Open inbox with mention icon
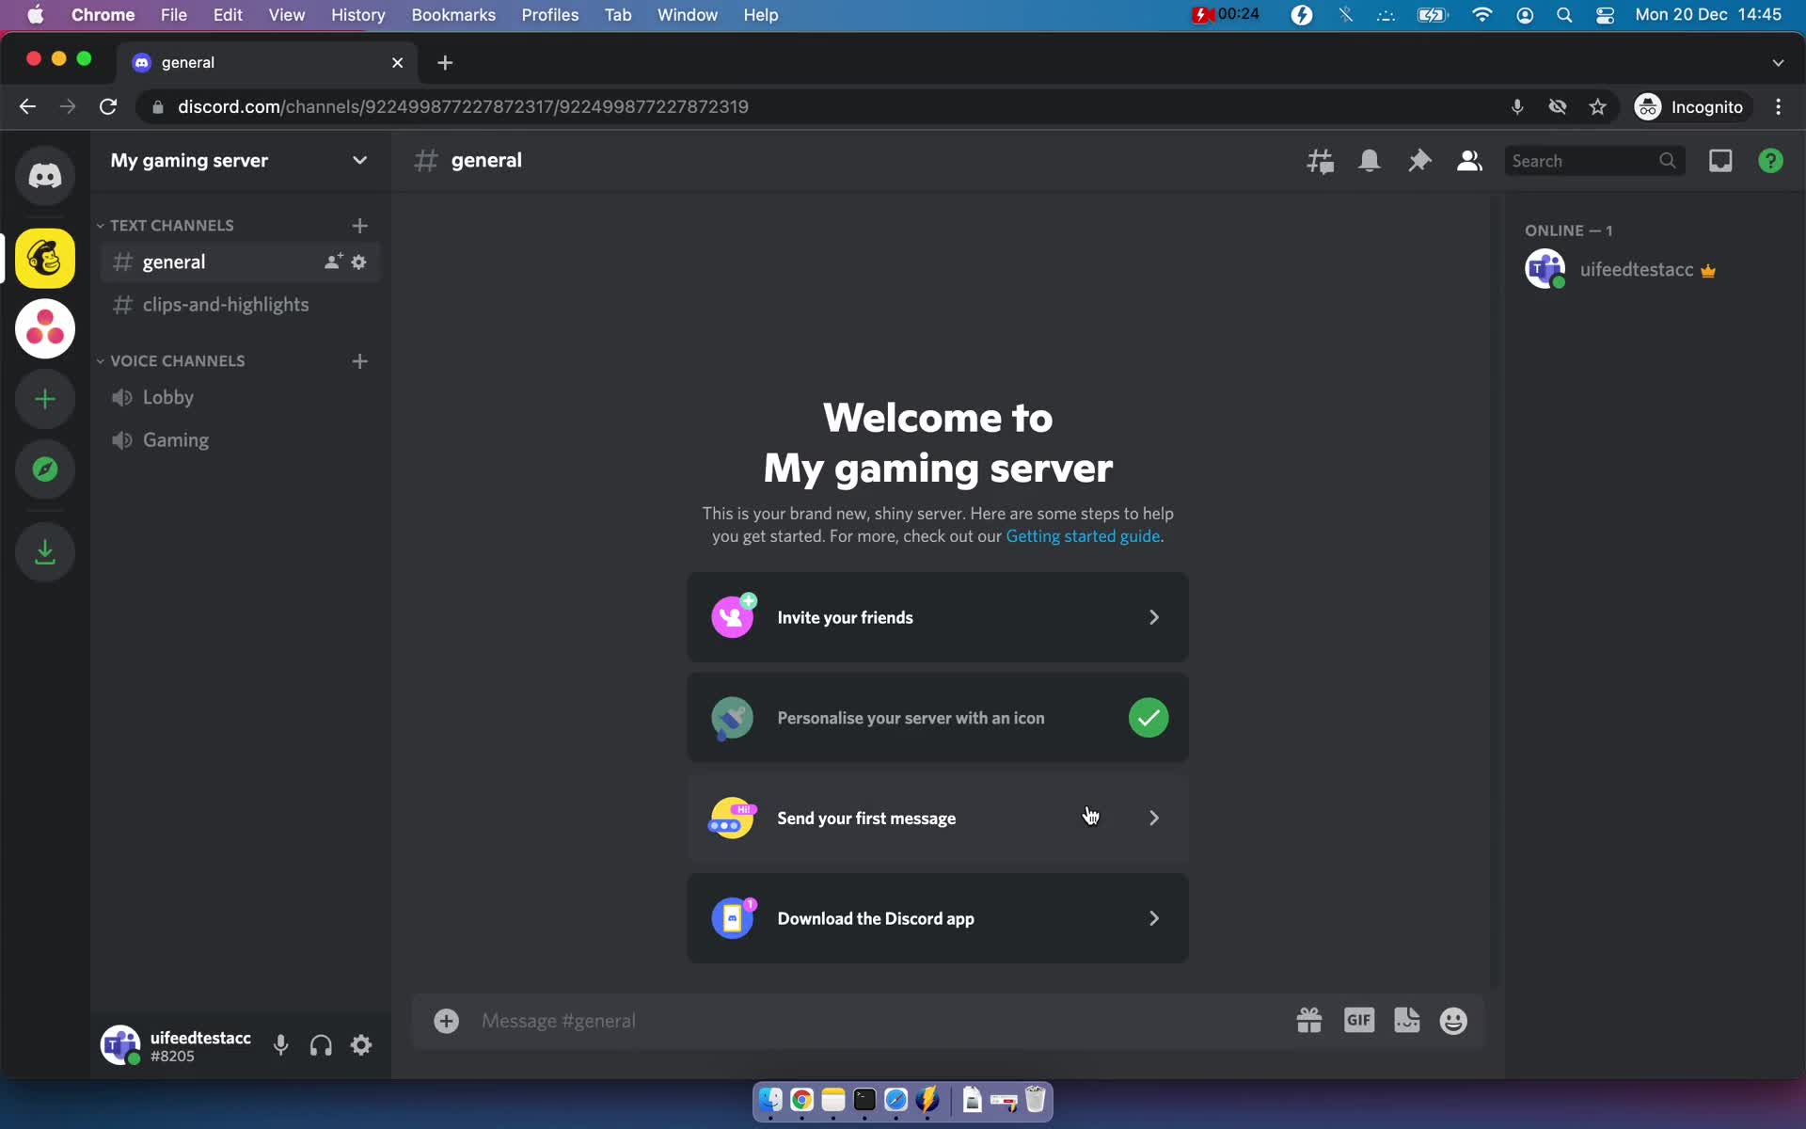 1720,160
